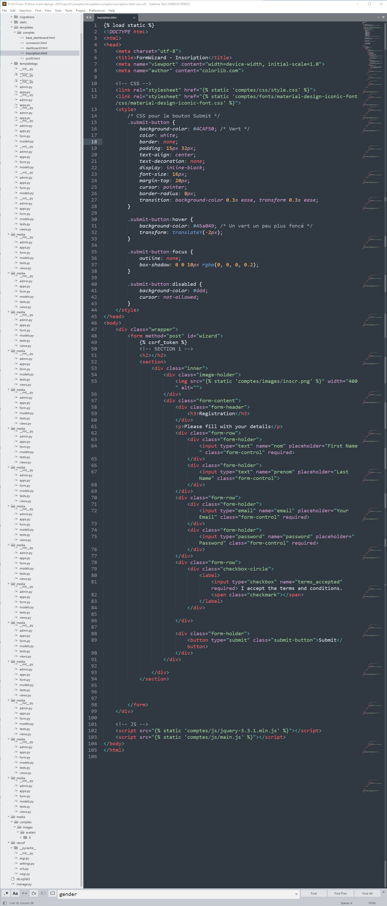The width and height of the screenshot is (387, 906).
Task: Click the avatars folder icon
Action: (22, 832)
